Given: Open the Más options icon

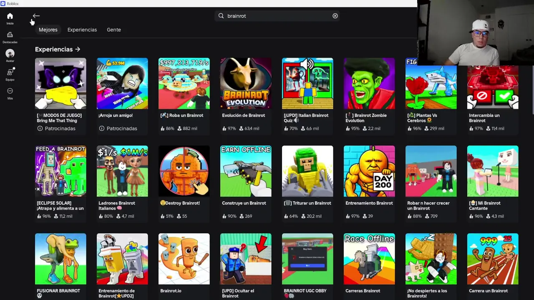Looking at the screenshot, I should (10, 91).
